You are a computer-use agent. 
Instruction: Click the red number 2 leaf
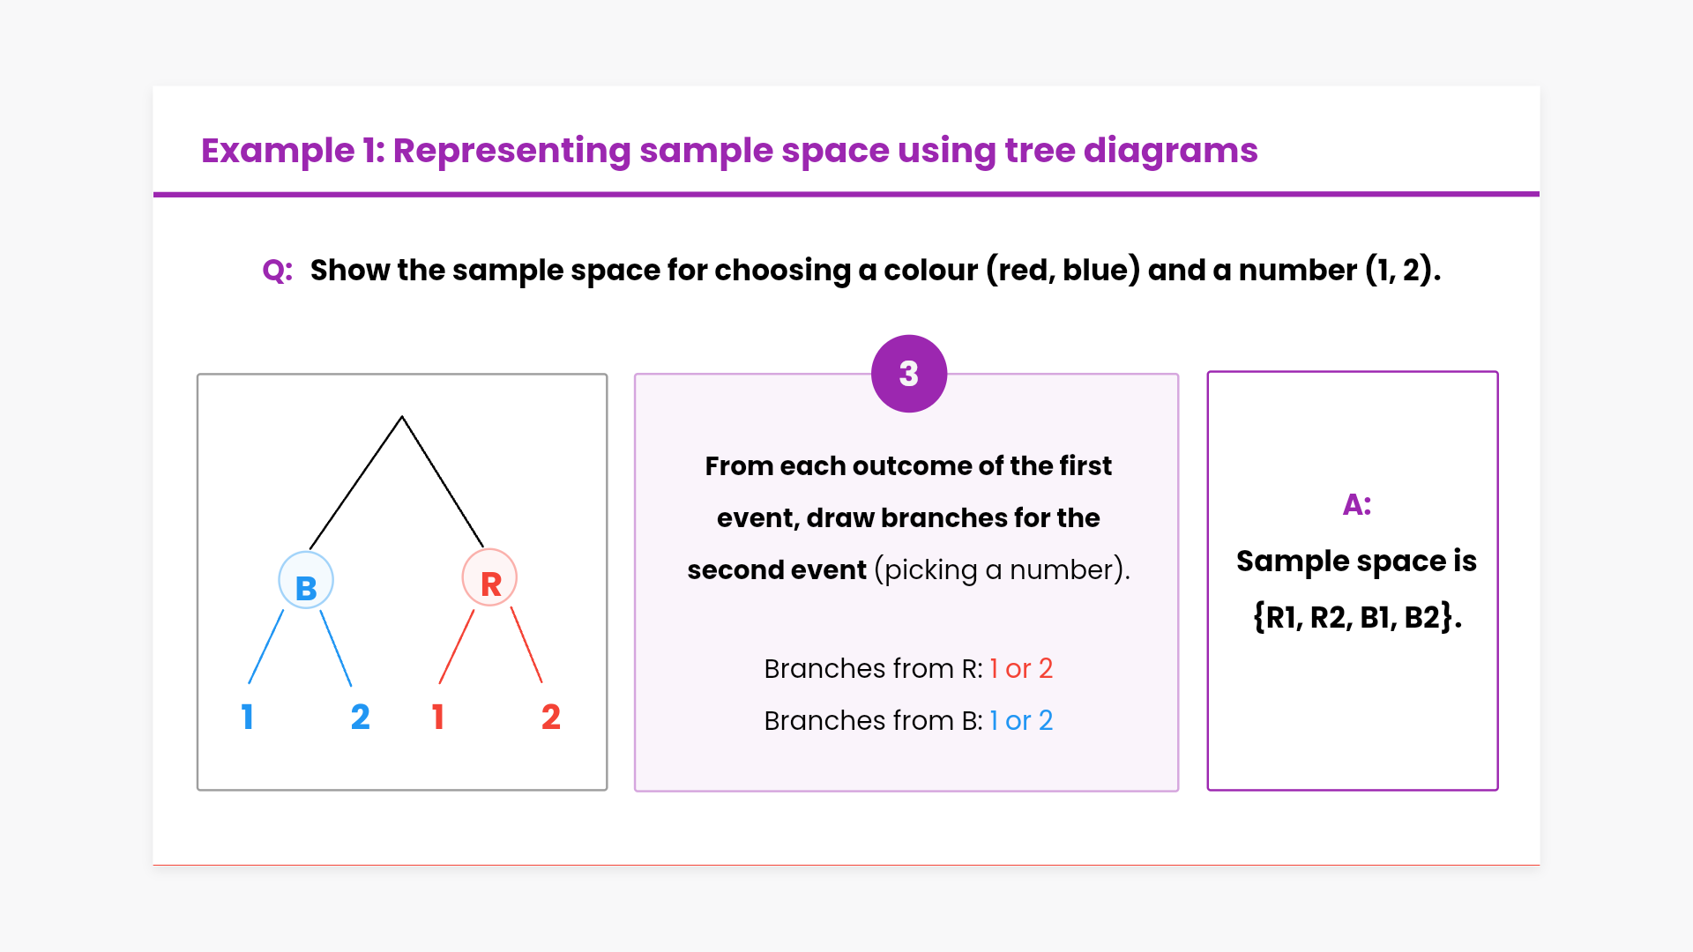point(550,717)
